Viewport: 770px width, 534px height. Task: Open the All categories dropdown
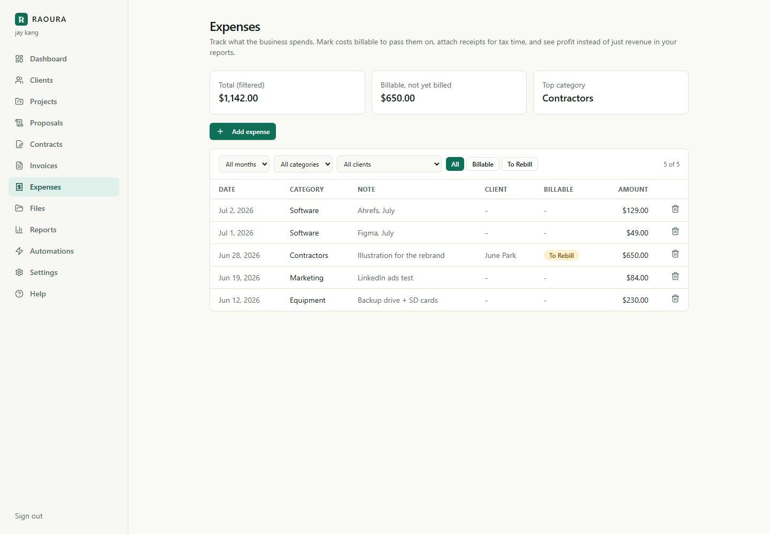(303, 164)
